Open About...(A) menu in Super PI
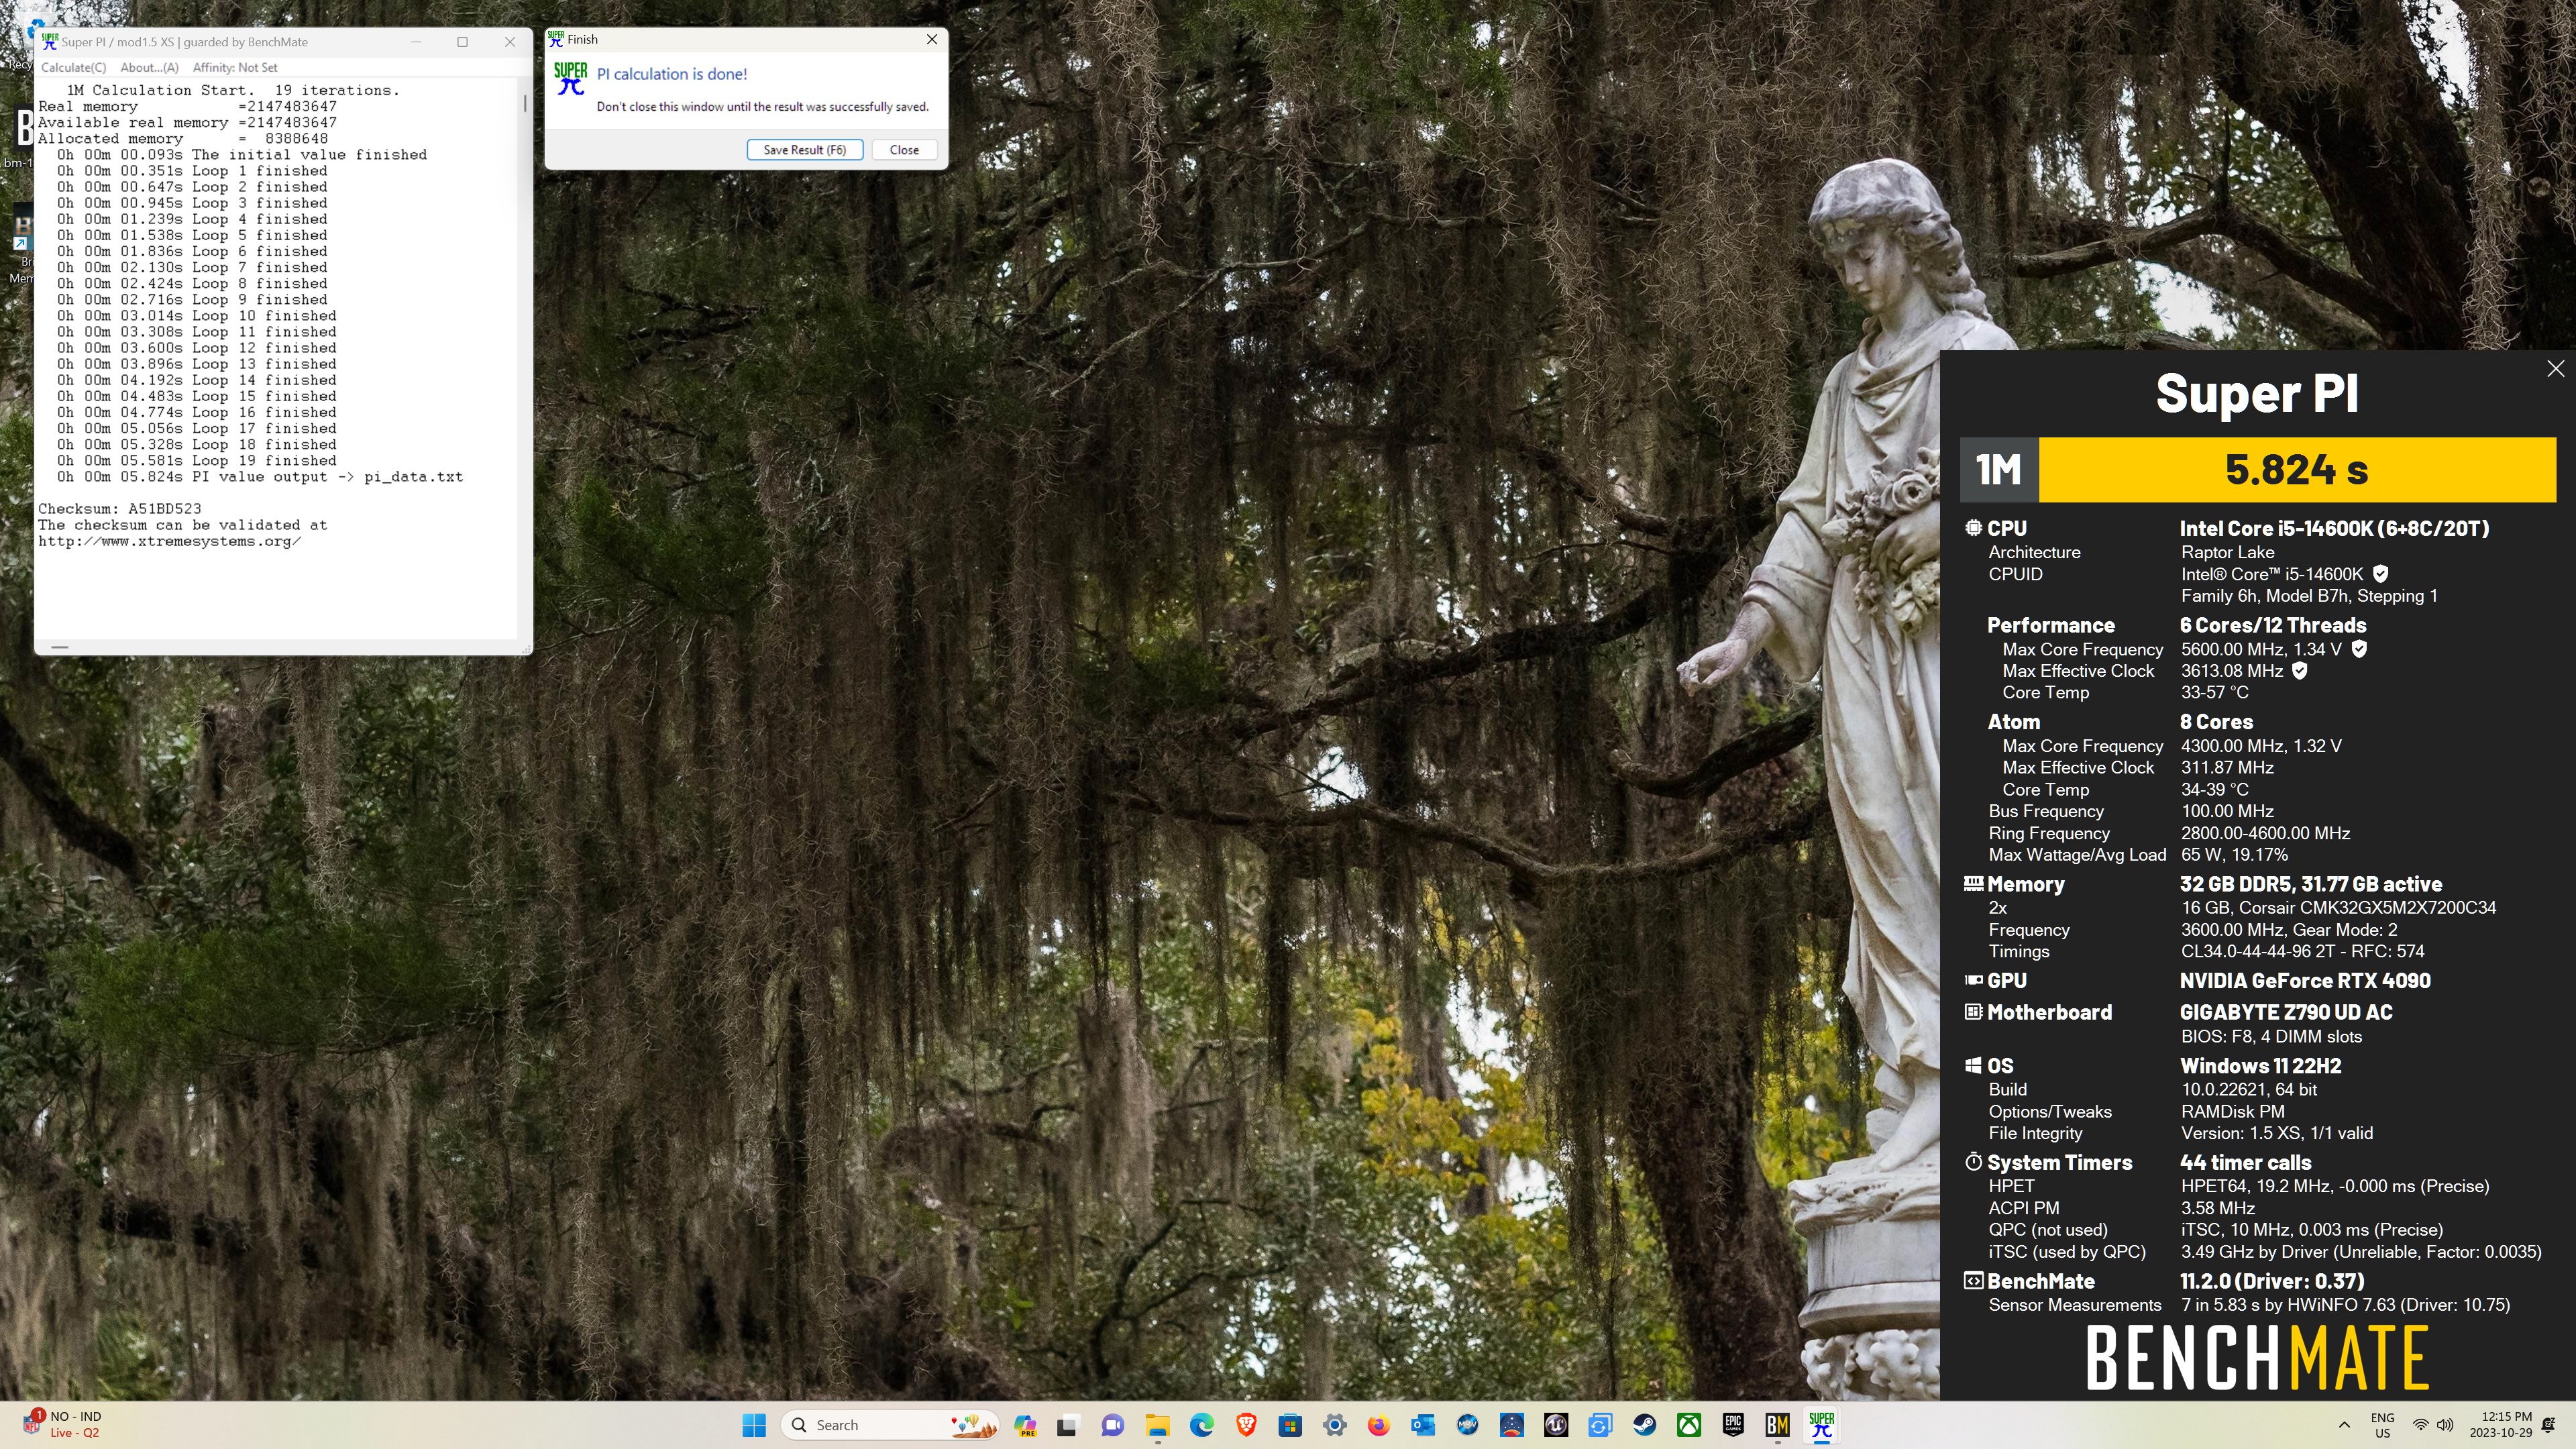2576x1449 pixels. tap(149, 68)
